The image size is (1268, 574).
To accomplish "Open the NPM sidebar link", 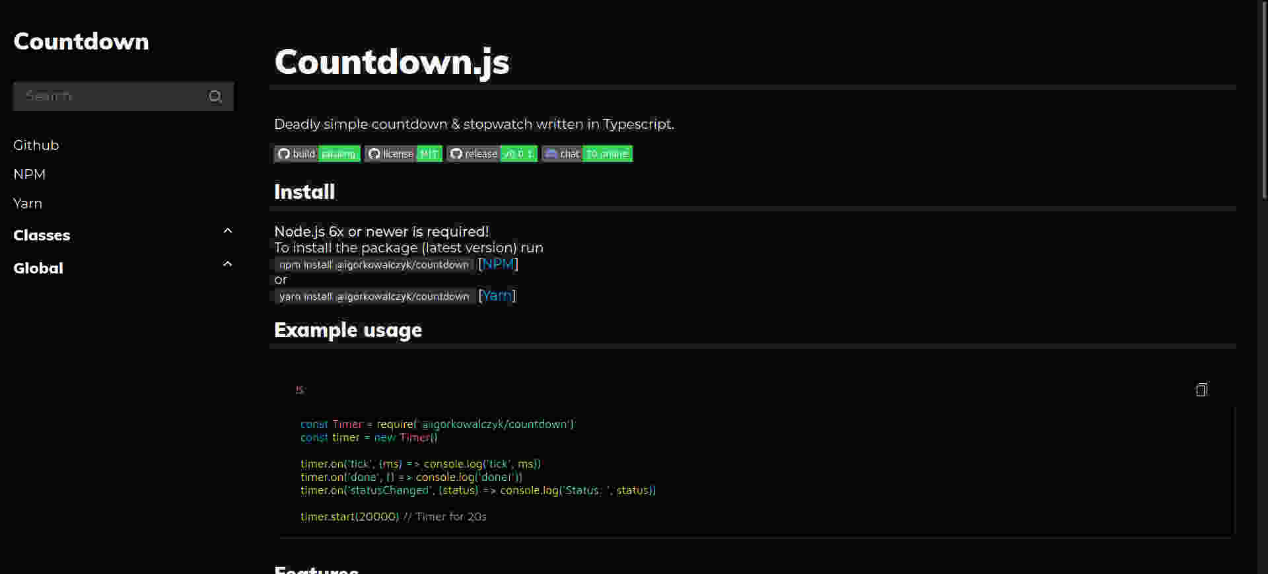I will click(x=30, y=174).
